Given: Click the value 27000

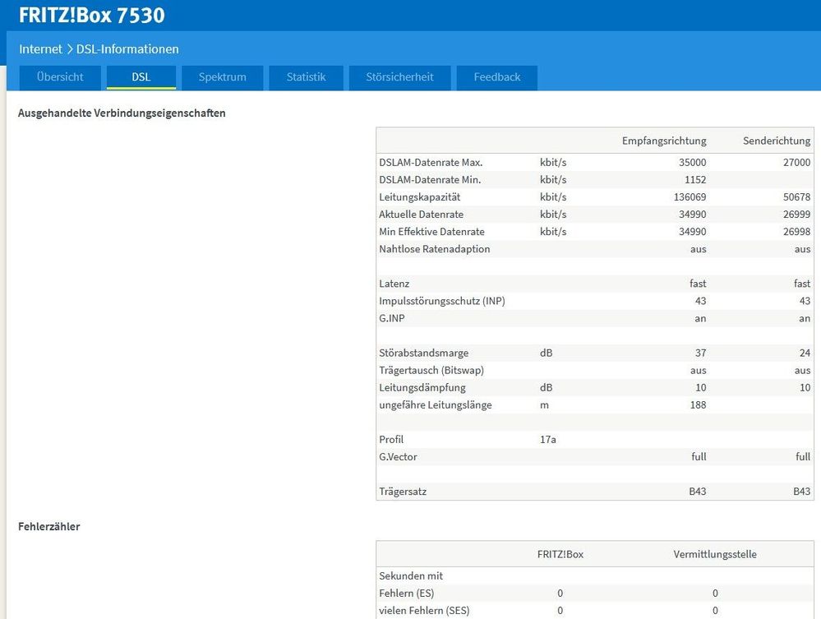Looking at the screenshot, I should point(796,162).
